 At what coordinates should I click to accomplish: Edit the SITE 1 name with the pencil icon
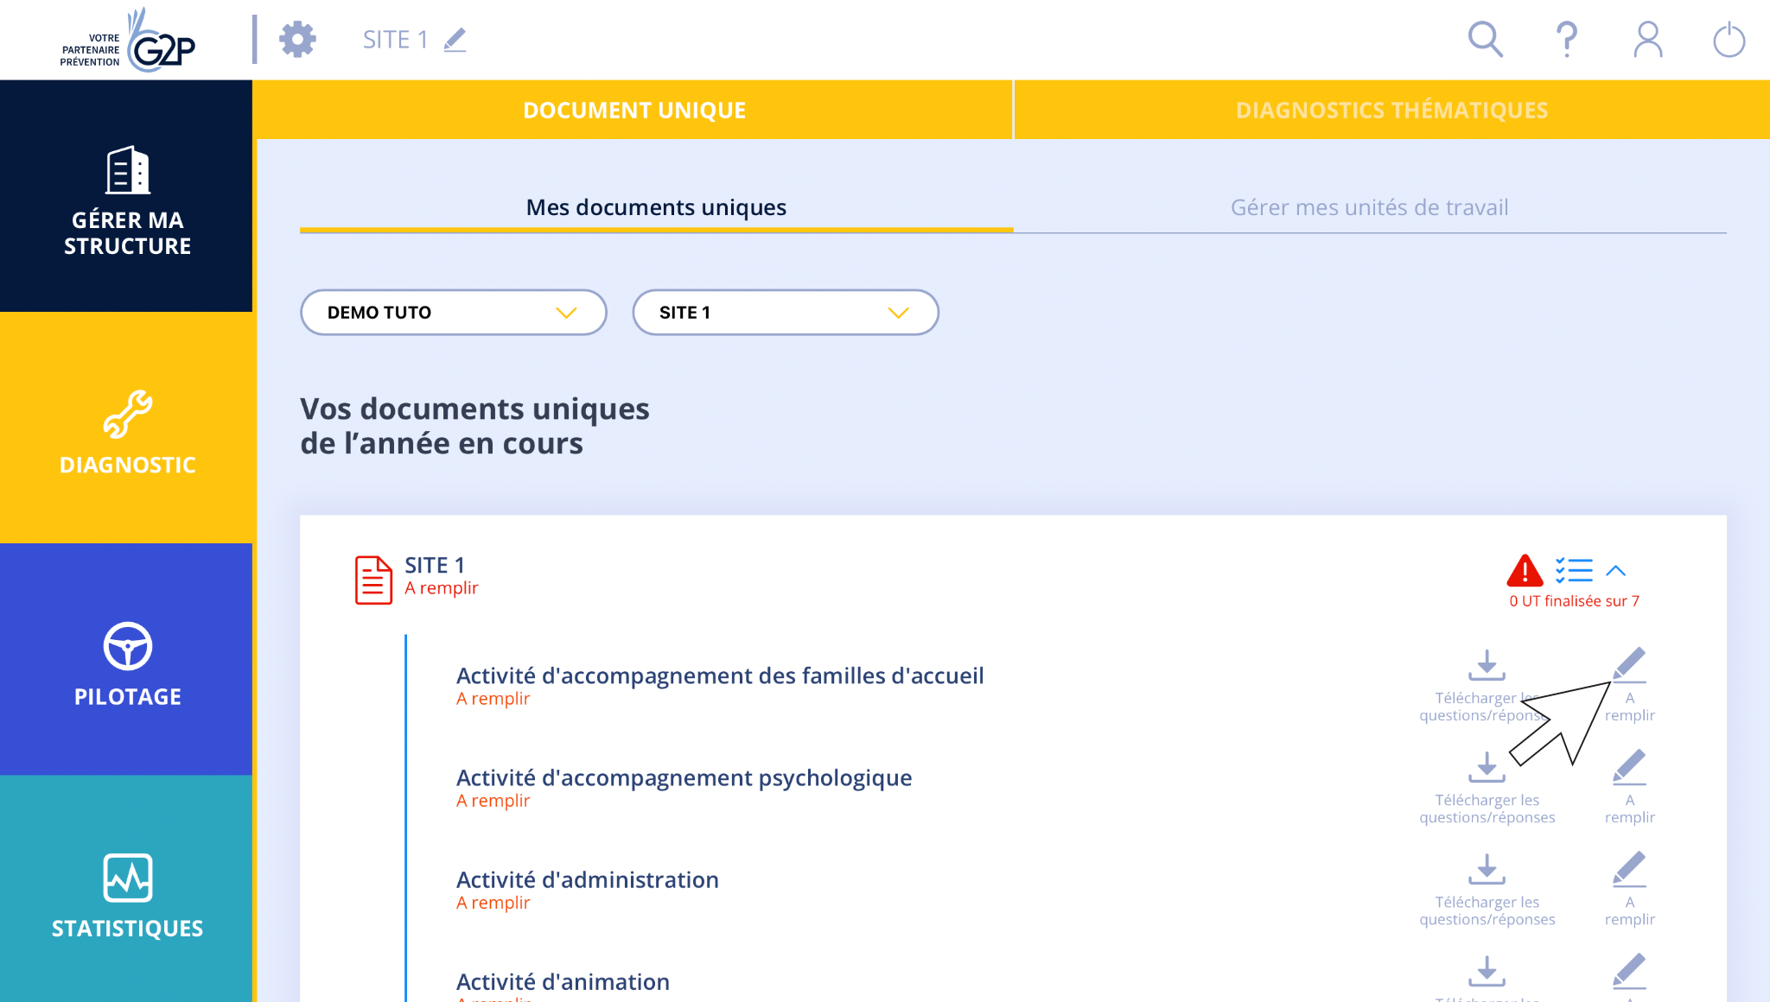(x=454, y=38)
